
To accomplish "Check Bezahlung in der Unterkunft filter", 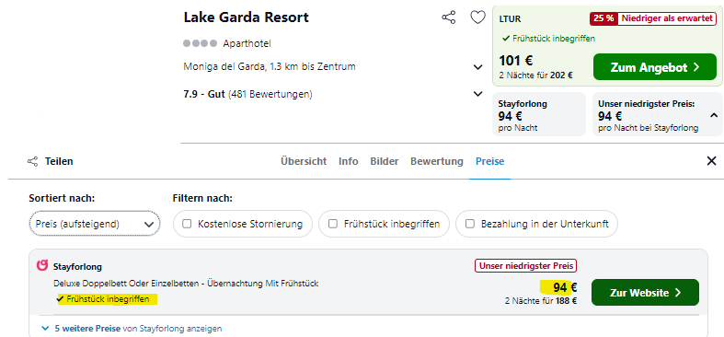I will click(470, 224).
